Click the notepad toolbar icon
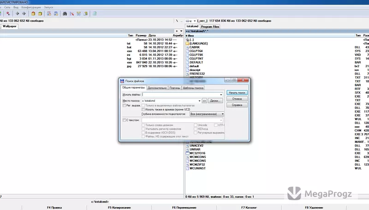 tap(95, 14)
